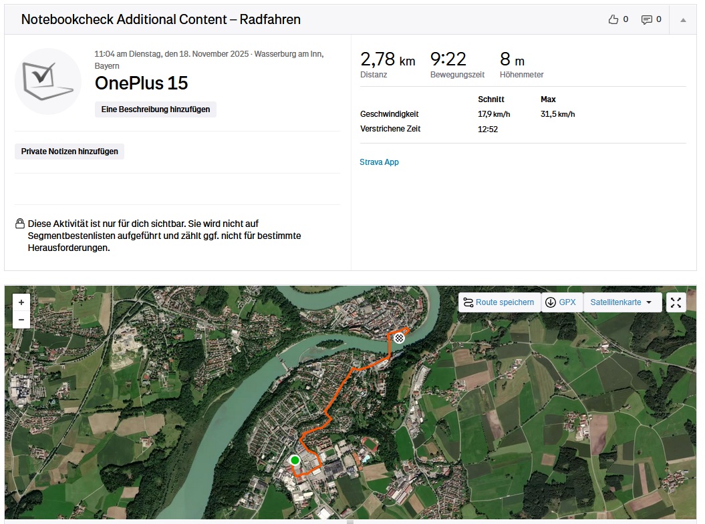Zoom in on the map with plus

click(21, 302)
